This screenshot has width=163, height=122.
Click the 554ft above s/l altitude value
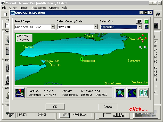[x=91, y=91]
